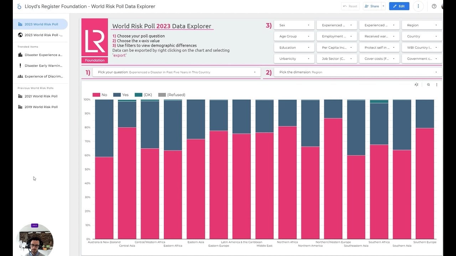Click the Share button
456x256 pixels.
(372, 6)
